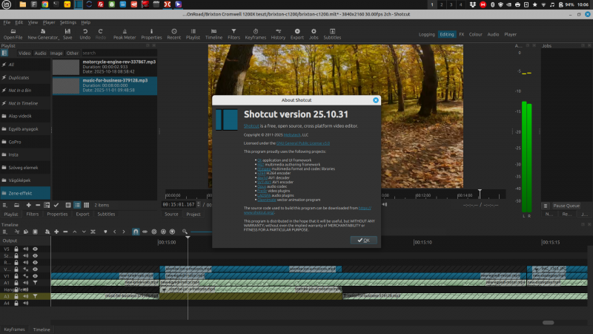Hide the V1 track with eye icon
This screenshot has width=593, height=334.
[35, 276]
